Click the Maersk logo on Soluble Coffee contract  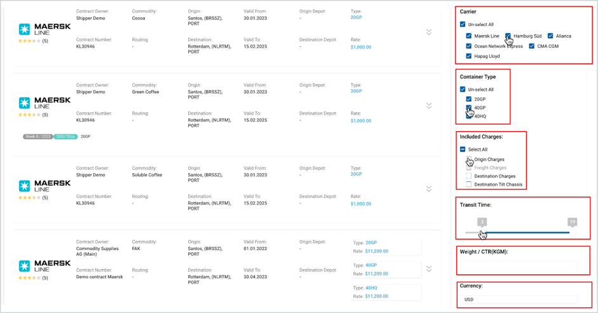pos(44,186)
